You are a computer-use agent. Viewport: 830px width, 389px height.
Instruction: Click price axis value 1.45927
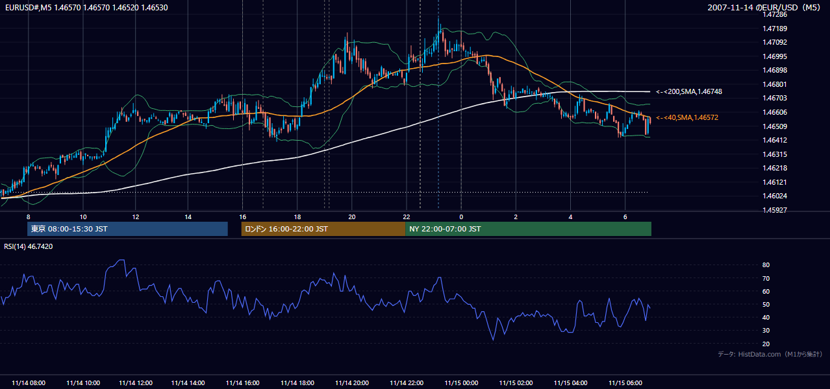pos(774,210)
